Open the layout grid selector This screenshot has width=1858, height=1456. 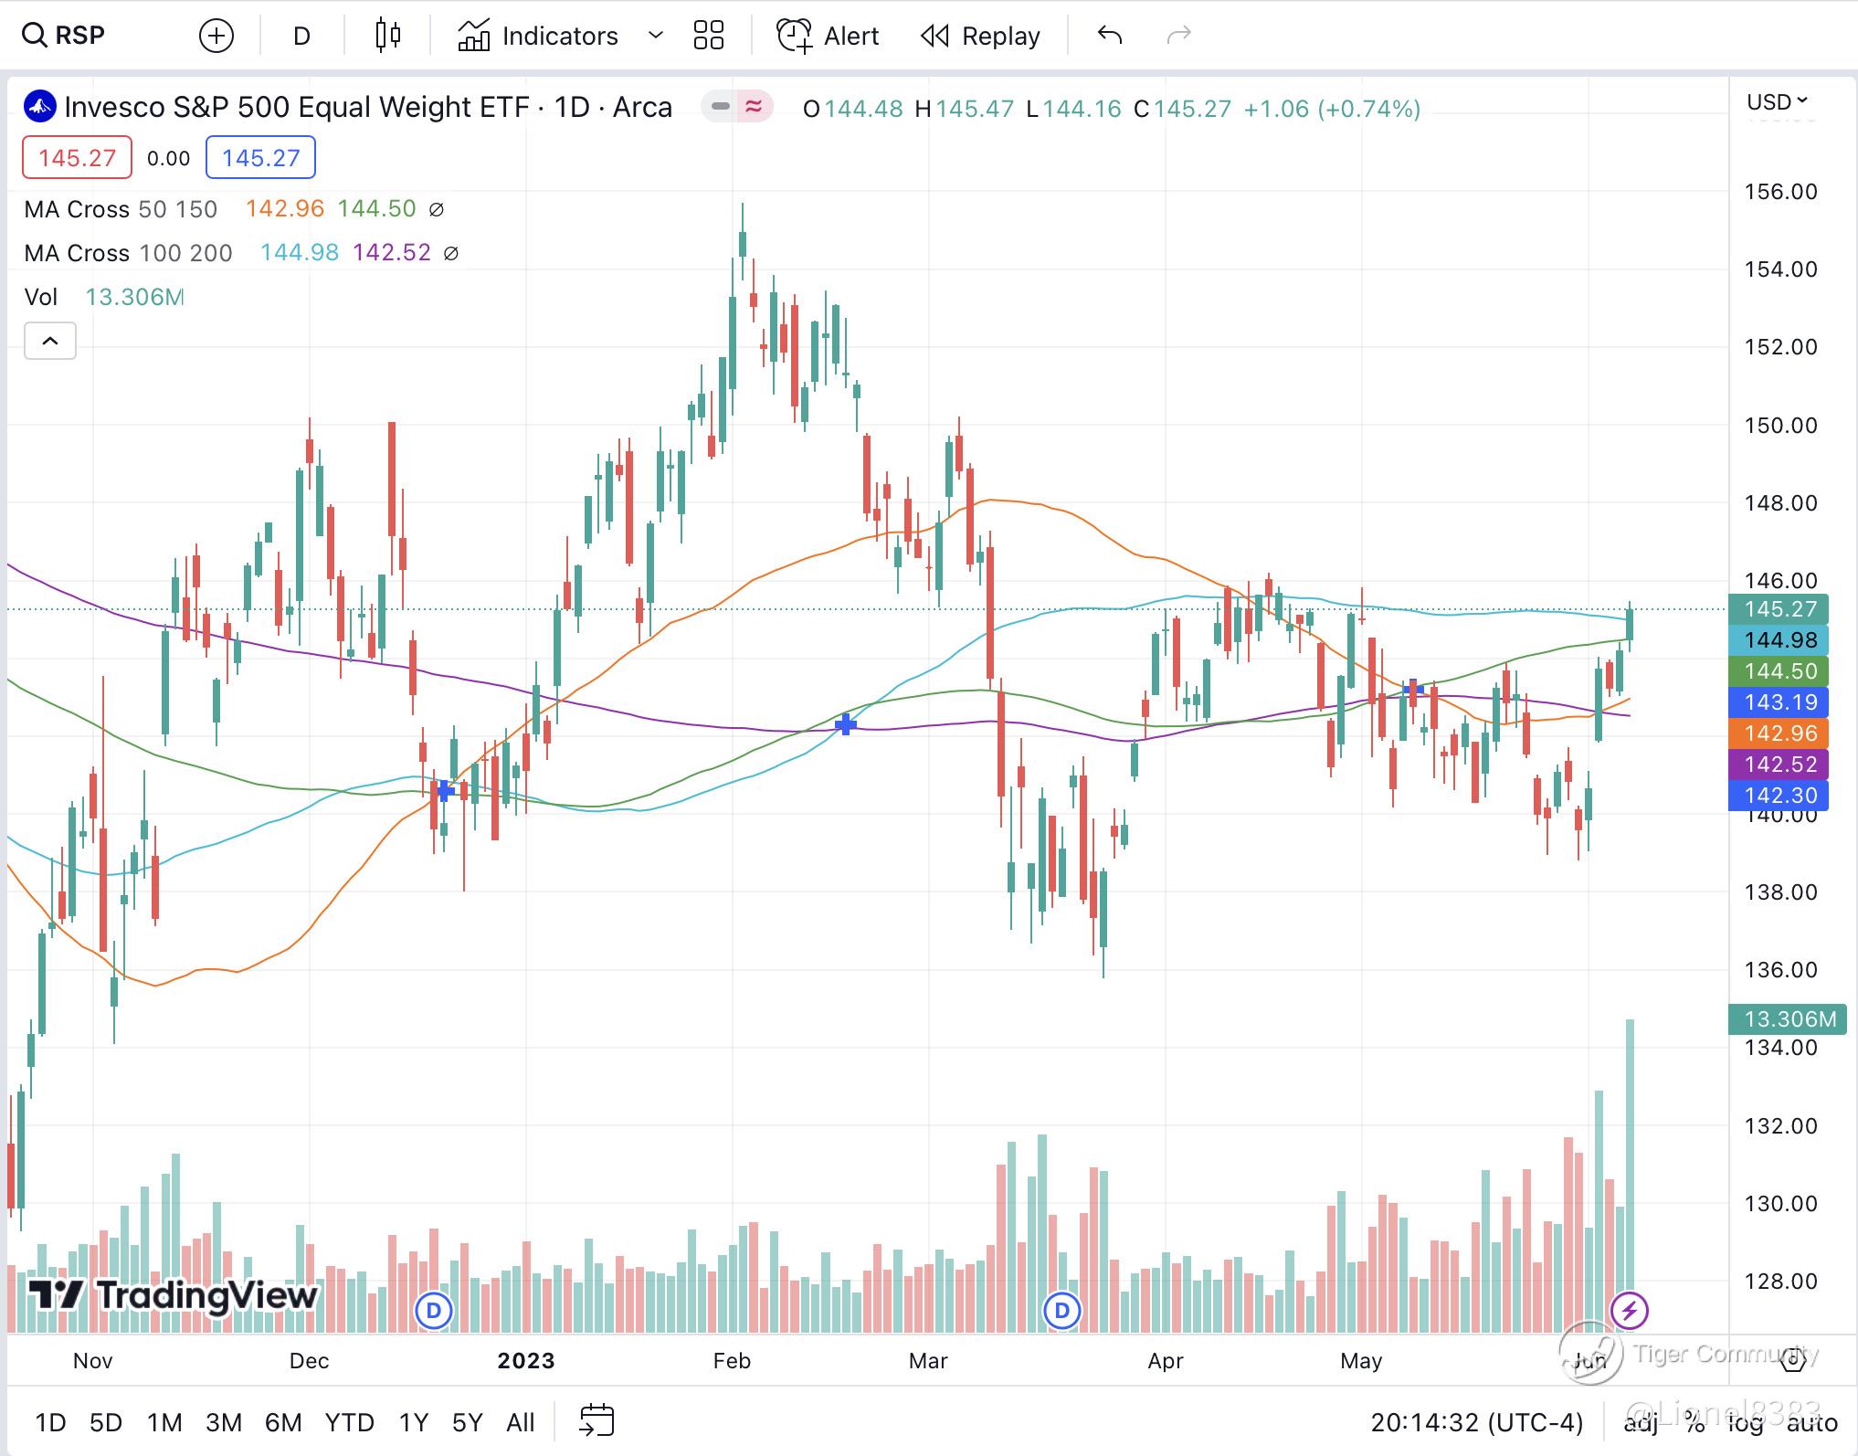pyautogui.click(x=708, y=36)
